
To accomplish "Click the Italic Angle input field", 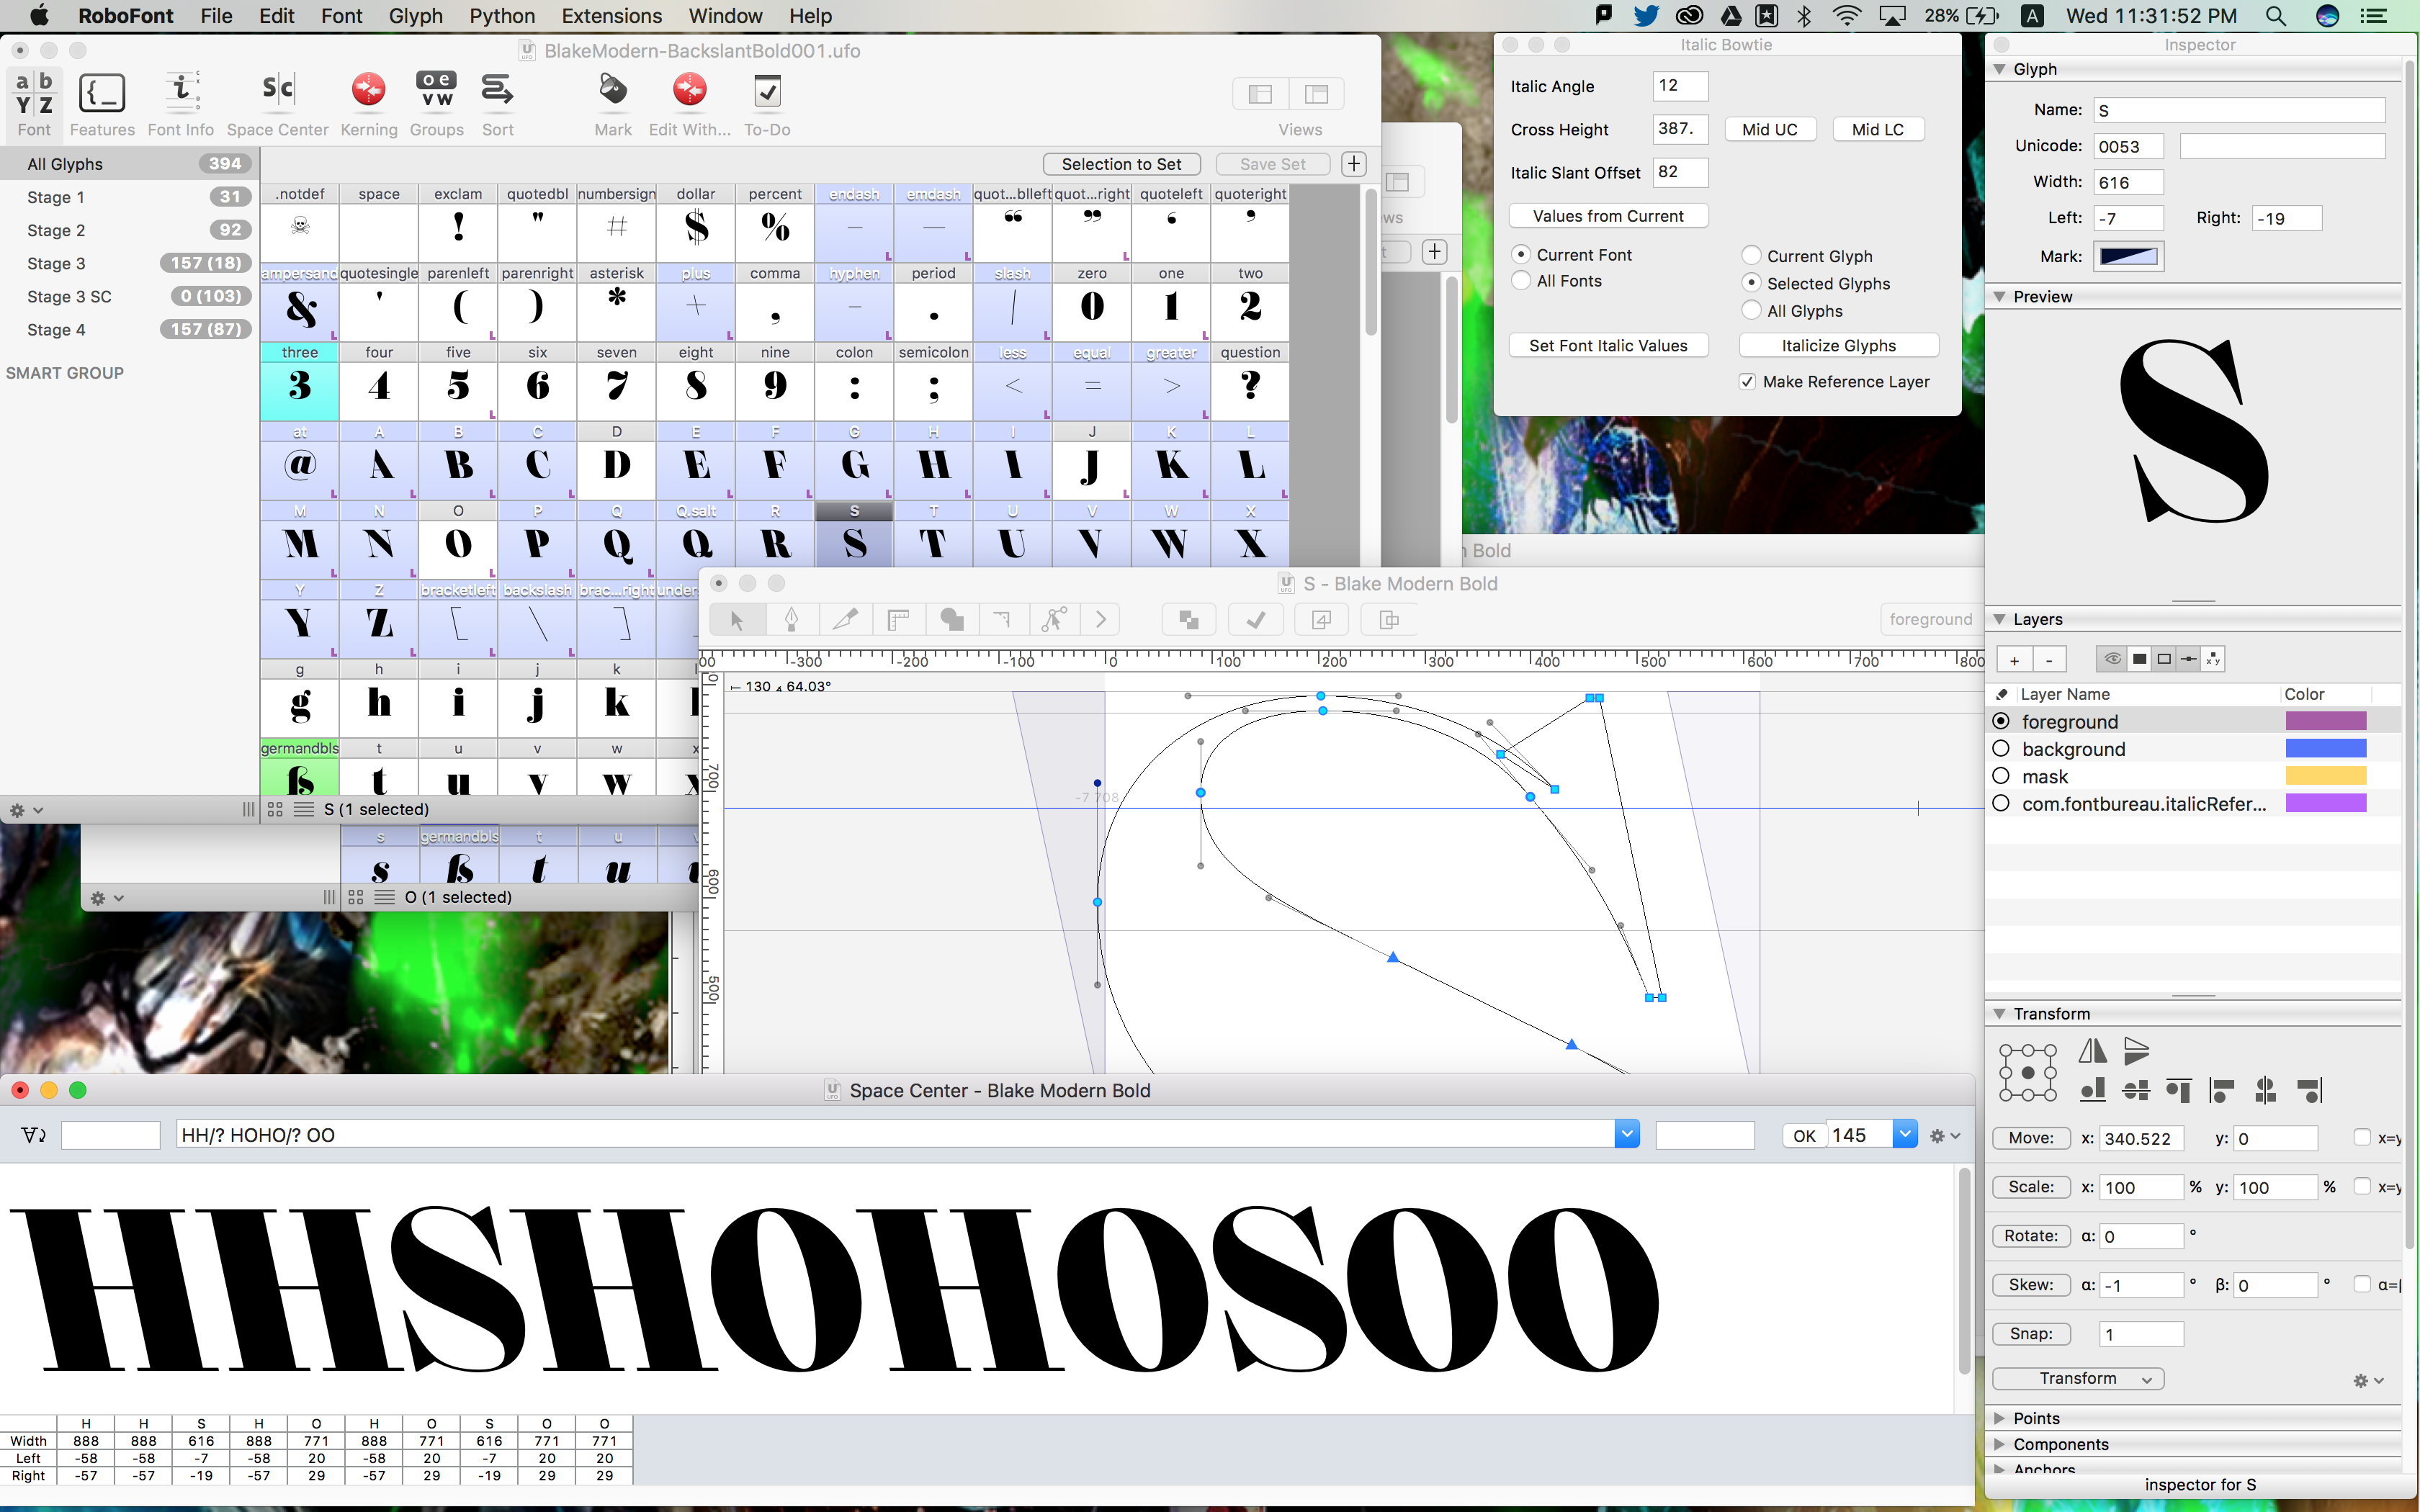I will click(1680, 86).
